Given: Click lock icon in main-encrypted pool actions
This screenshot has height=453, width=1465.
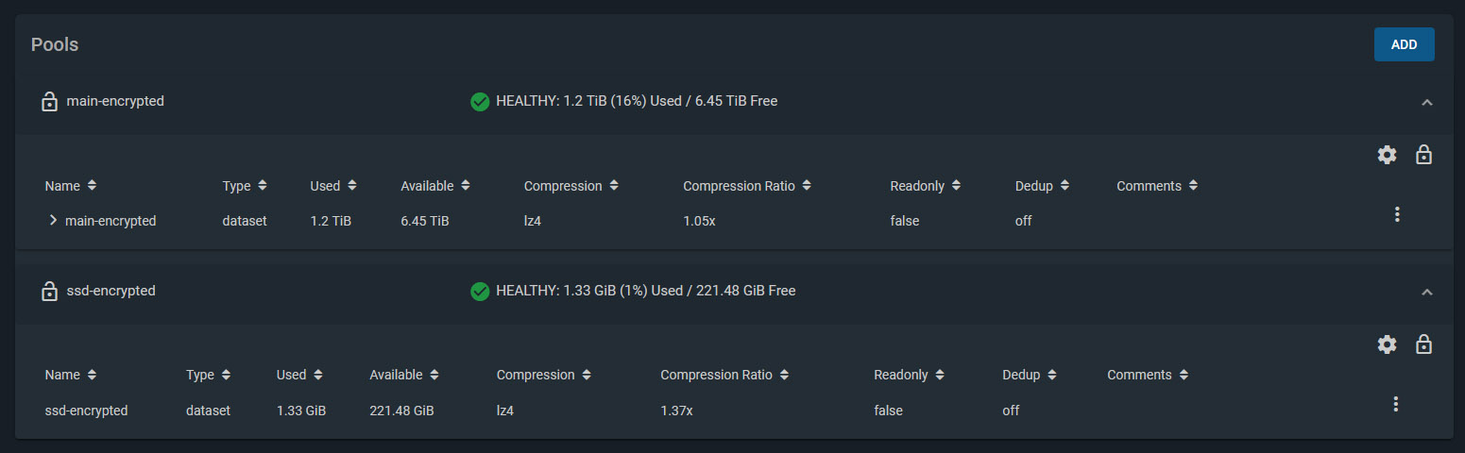Looking at the screenshot, I should coord(1423,155).
